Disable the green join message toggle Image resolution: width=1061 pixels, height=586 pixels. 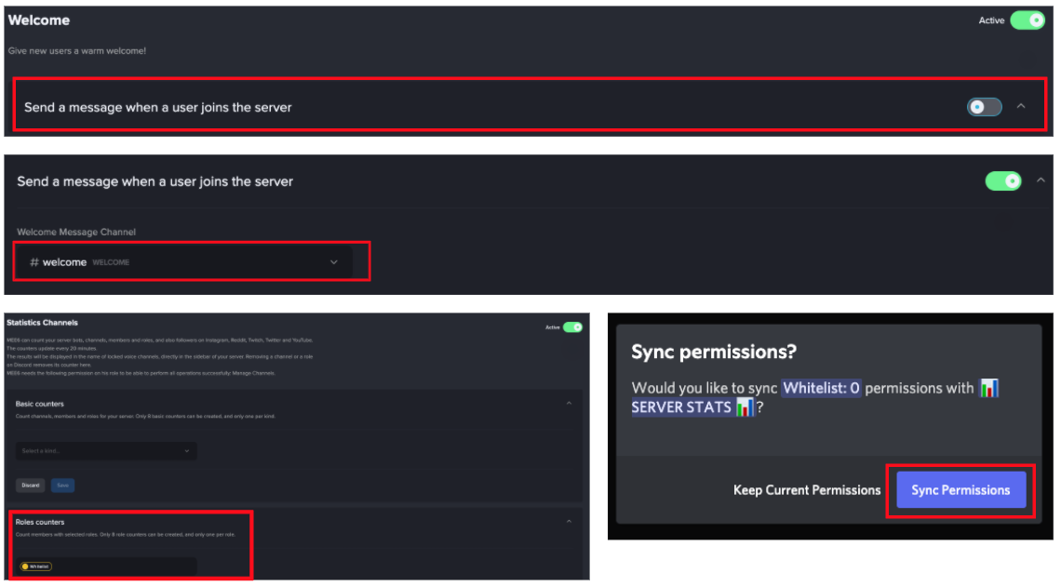(x=1003, y=180)
